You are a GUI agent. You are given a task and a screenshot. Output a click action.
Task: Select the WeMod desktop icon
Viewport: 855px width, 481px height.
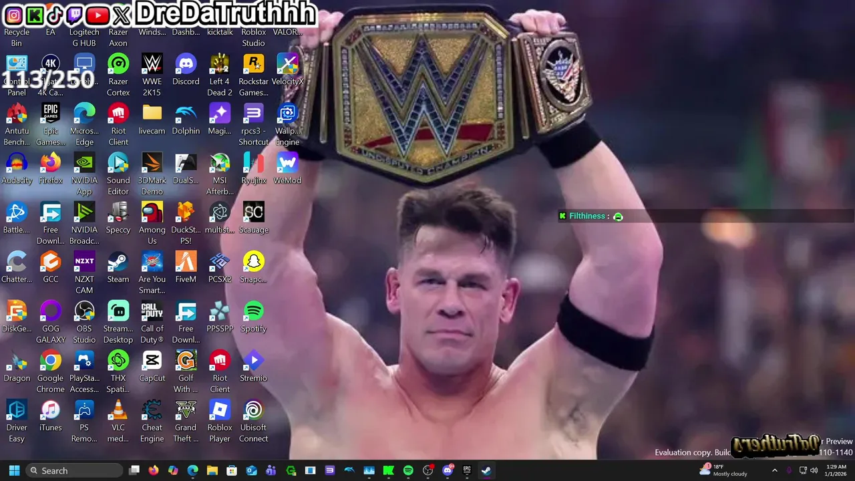click(x=287, y=168)
